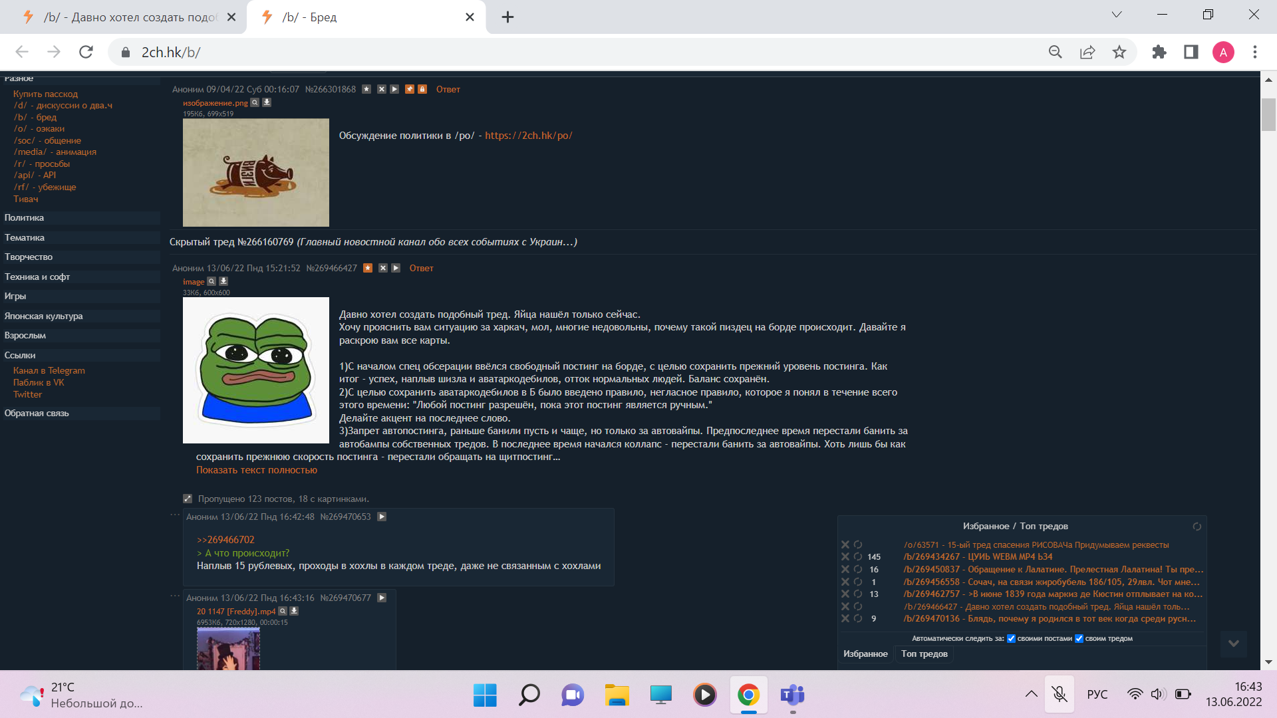1277x718 pixels.
Task: Refresh the favorite thread /b/269466427
Action: [858, 606]
